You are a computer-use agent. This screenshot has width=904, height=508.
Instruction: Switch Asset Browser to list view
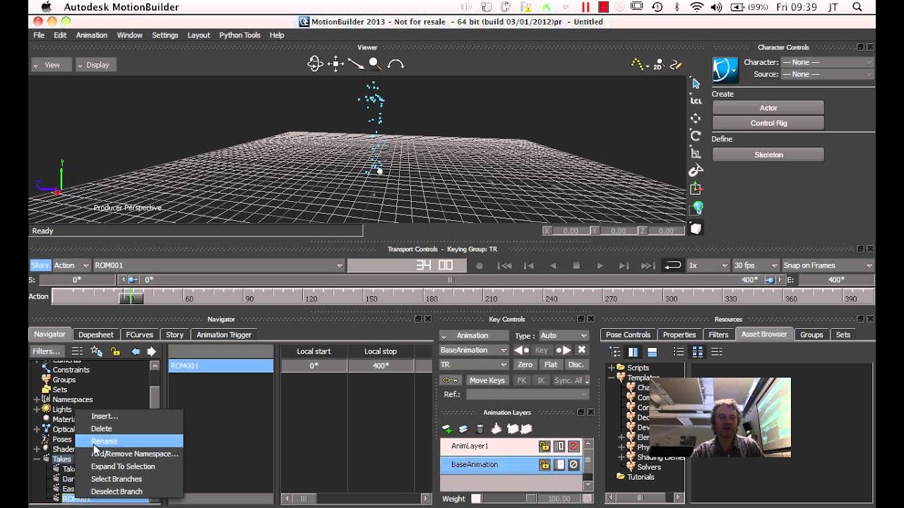point(679,352)
